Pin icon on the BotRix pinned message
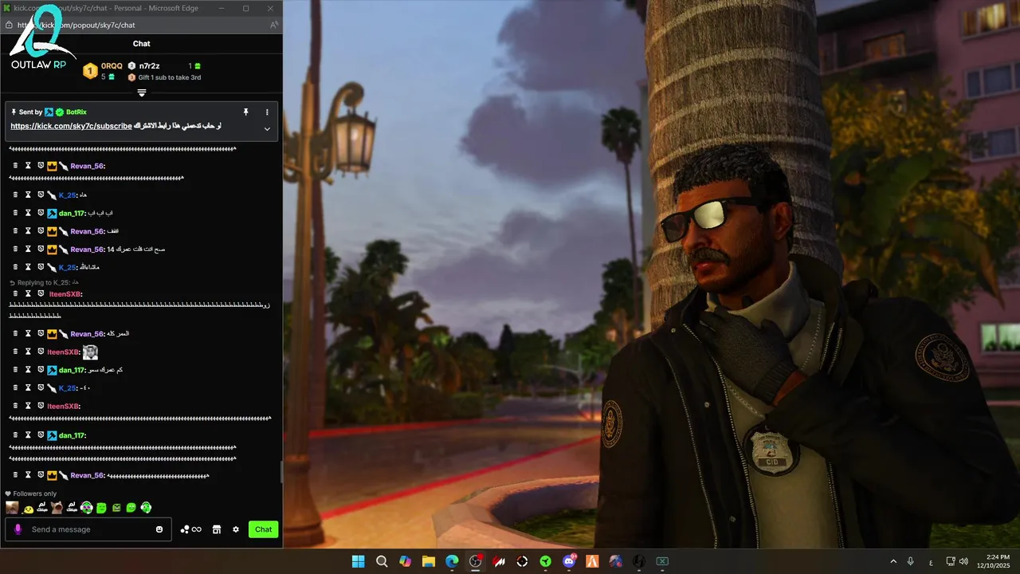 point(245,112)
